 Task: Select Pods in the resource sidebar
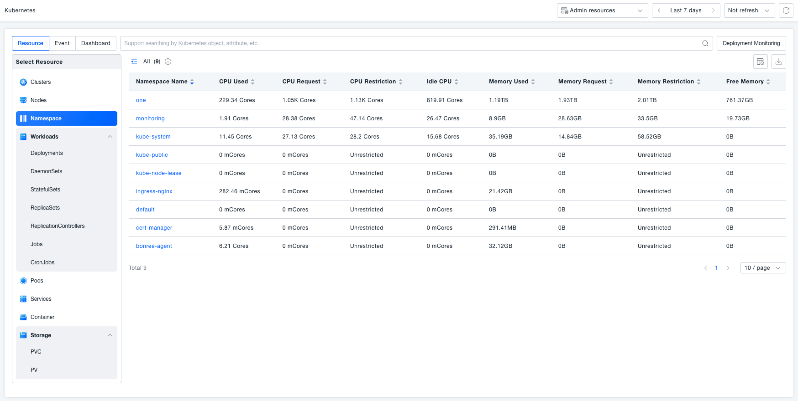pyautogui.click(x=37, y=281)
